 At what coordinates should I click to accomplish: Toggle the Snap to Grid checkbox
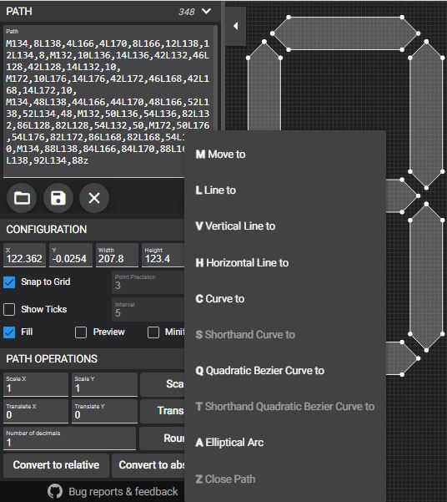click(9, 282)
